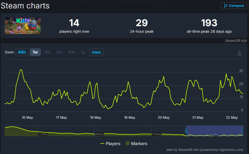Toggle the Players series in legend

110,144
